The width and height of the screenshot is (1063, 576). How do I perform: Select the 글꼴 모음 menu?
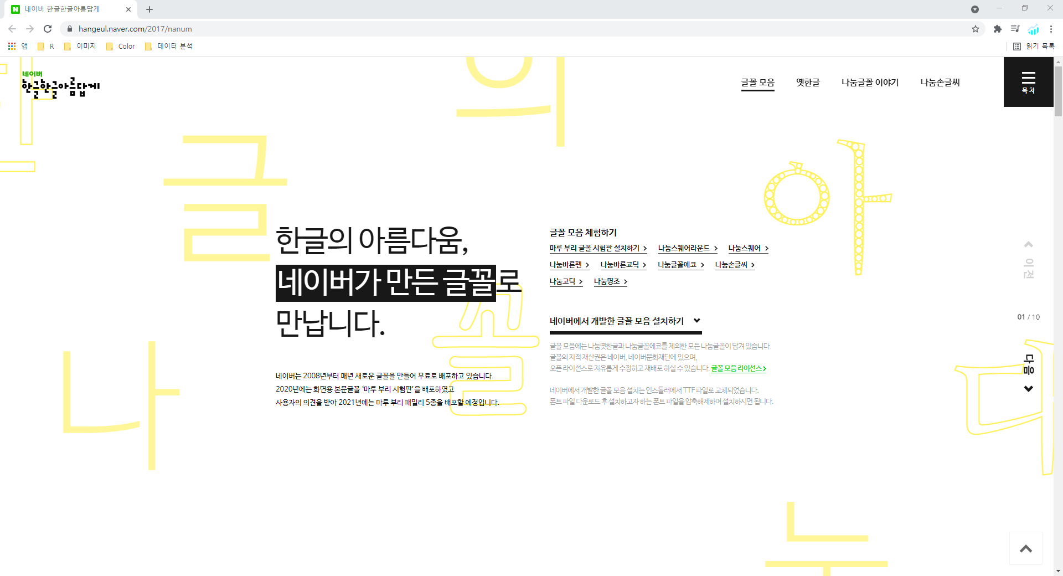[x=758, y=83]
